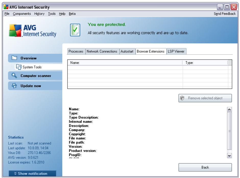Expand the Show notification panel
Screen dimensions: 240x178
tap(32, 173)
